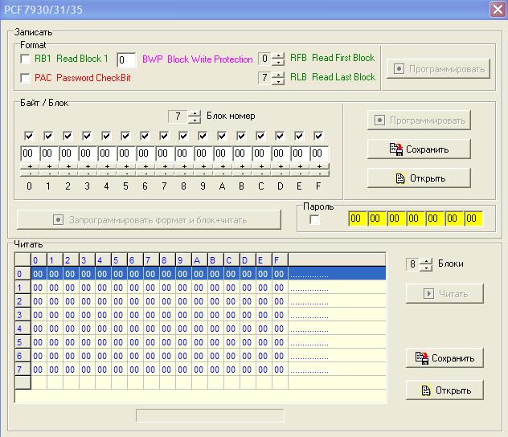Decrease the RLB Read Last Block value
This screenshot has width=508, height=437.
click(x=278, y=81)
